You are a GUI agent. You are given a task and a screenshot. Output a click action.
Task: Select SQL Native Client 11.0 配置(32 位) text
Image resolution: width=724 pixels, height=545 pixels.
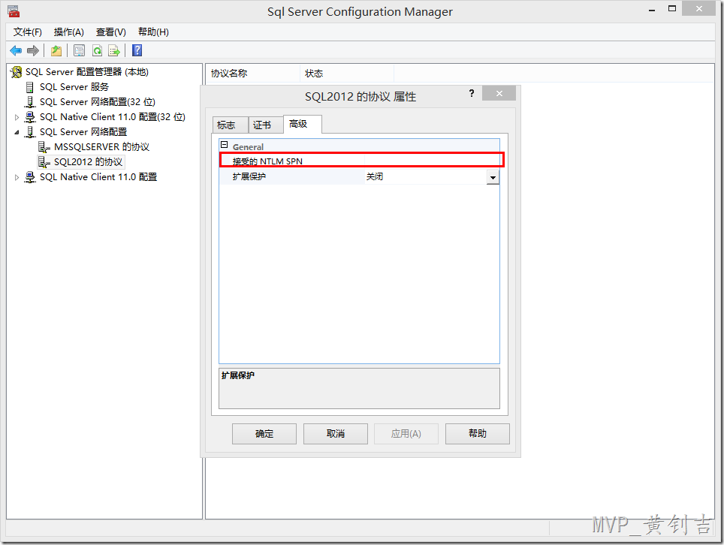(112, 117)
